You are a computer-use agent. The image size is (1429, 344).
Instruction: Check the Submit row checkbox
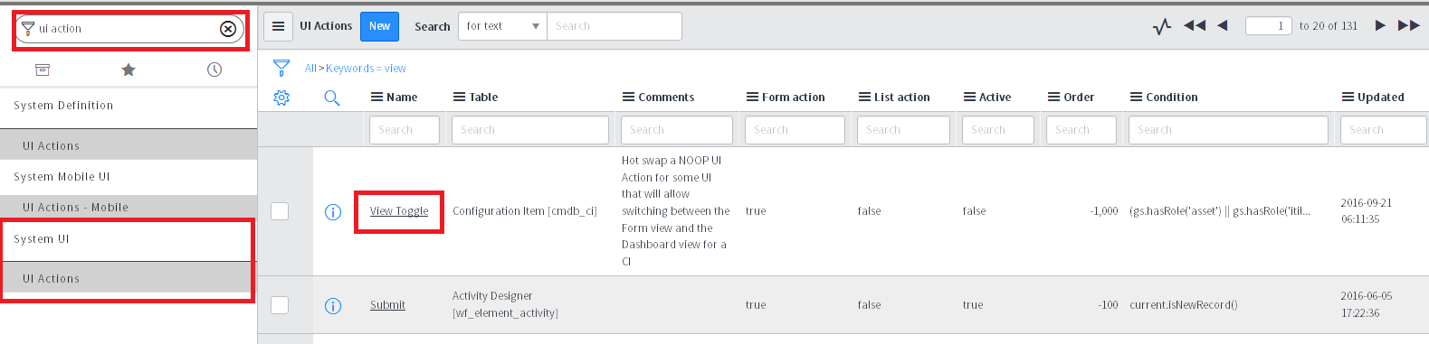(x=280, y=305)
